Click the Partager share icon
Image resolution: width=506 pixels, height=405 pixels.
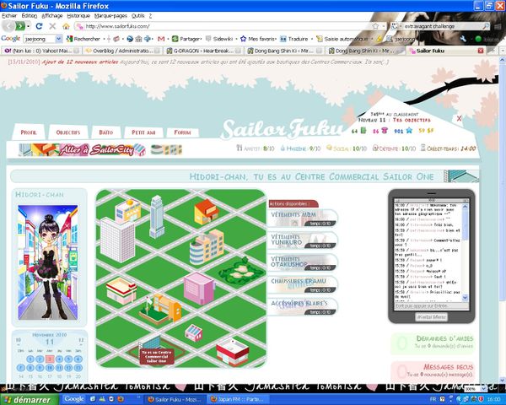(175, 39)
